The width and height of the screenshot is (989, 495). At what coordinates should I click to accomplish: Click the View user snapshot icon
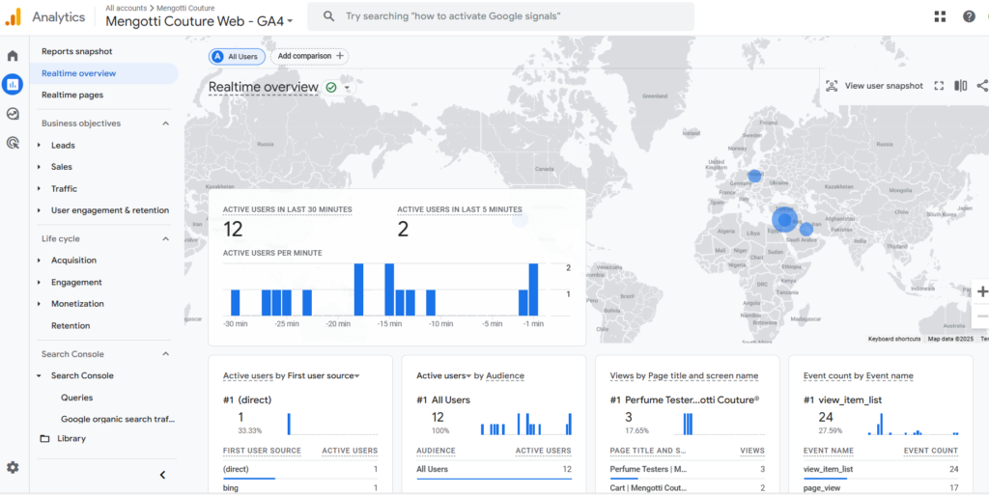click(x=832, y=86)
